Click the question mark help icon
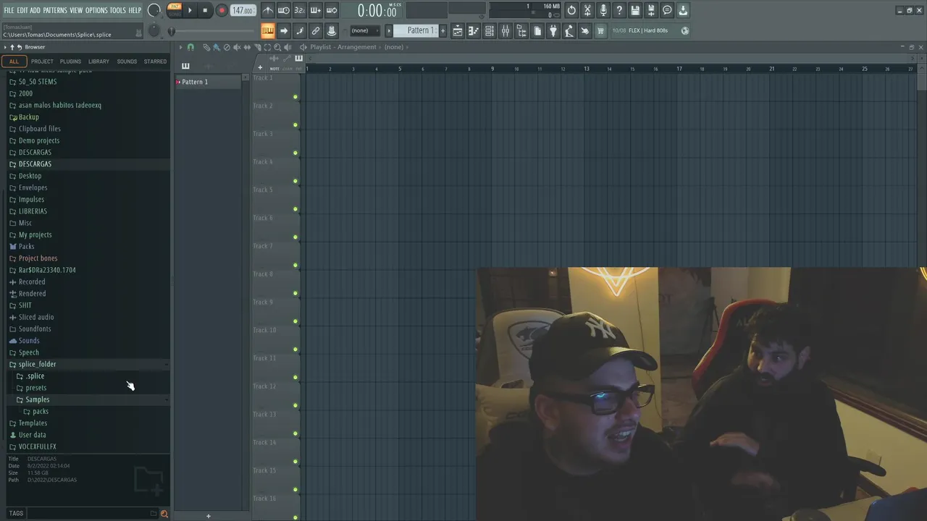Image resolution: width=927 pixels, height=521 pixels. tap(619, 10)
